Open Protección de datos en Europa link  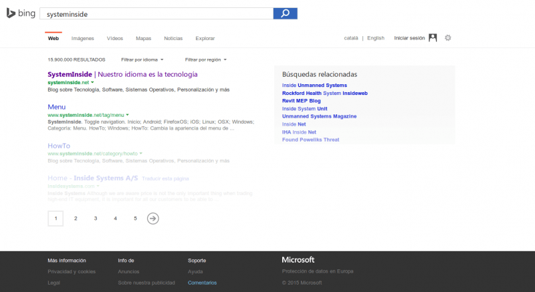coord(318,271)
